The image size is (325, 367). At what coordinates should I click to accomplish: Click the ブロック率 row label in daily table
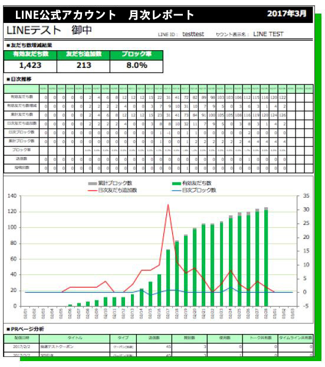click(21, 150)
